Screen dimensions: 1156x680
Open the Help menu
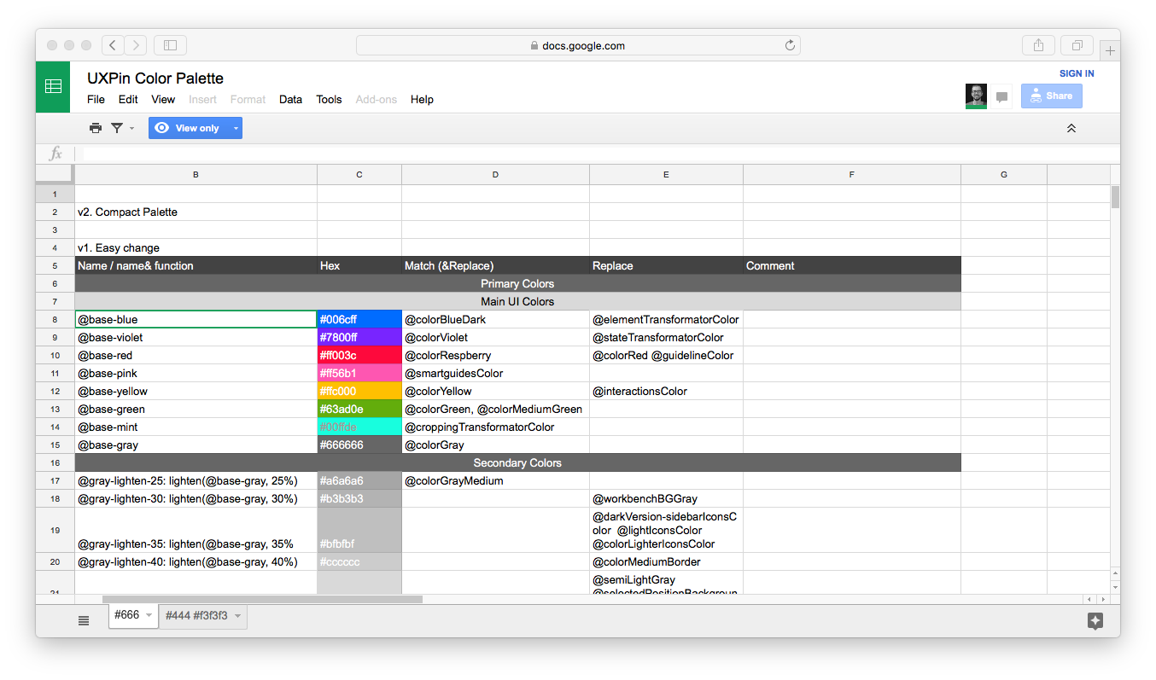coord(422,99)
